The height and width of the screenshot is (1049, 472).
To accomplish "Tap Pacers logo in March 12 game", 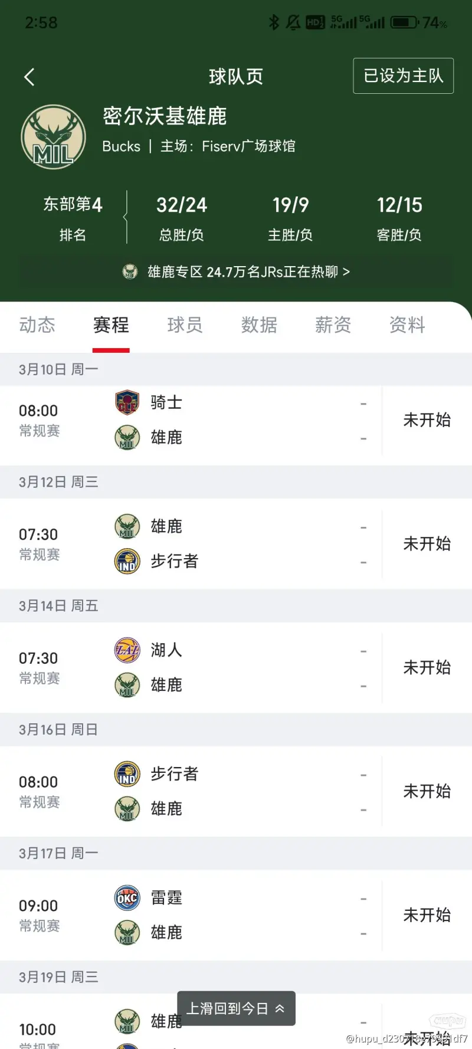I will pos(127,561).
